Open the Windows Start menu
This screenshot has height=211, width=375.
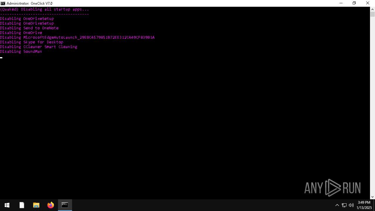[7, 205]
